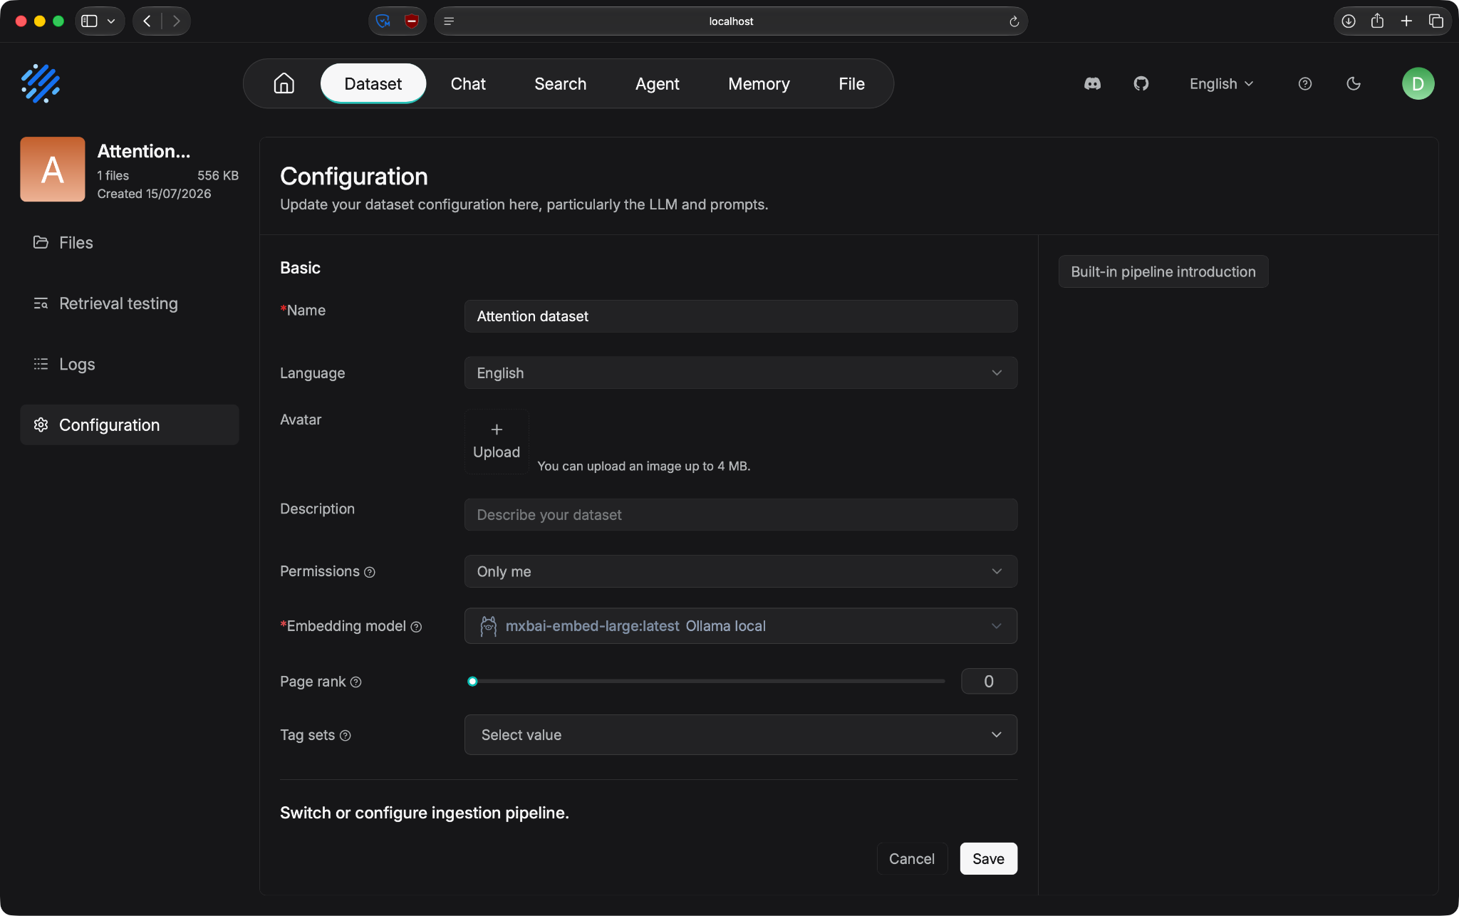Click the Cancel button
1459x916 pixels.
912,859
